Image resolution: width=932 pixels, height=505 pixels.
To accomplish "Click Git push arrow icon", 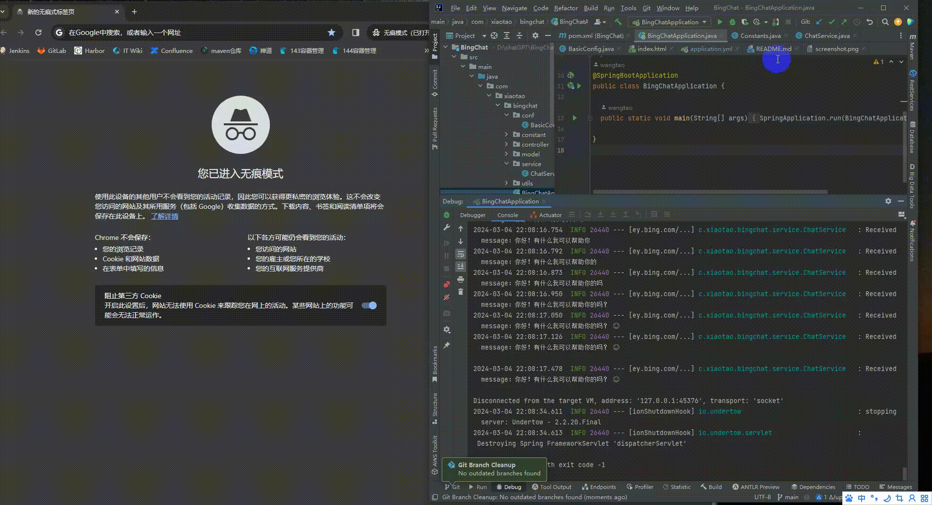I will coord(844,22).
